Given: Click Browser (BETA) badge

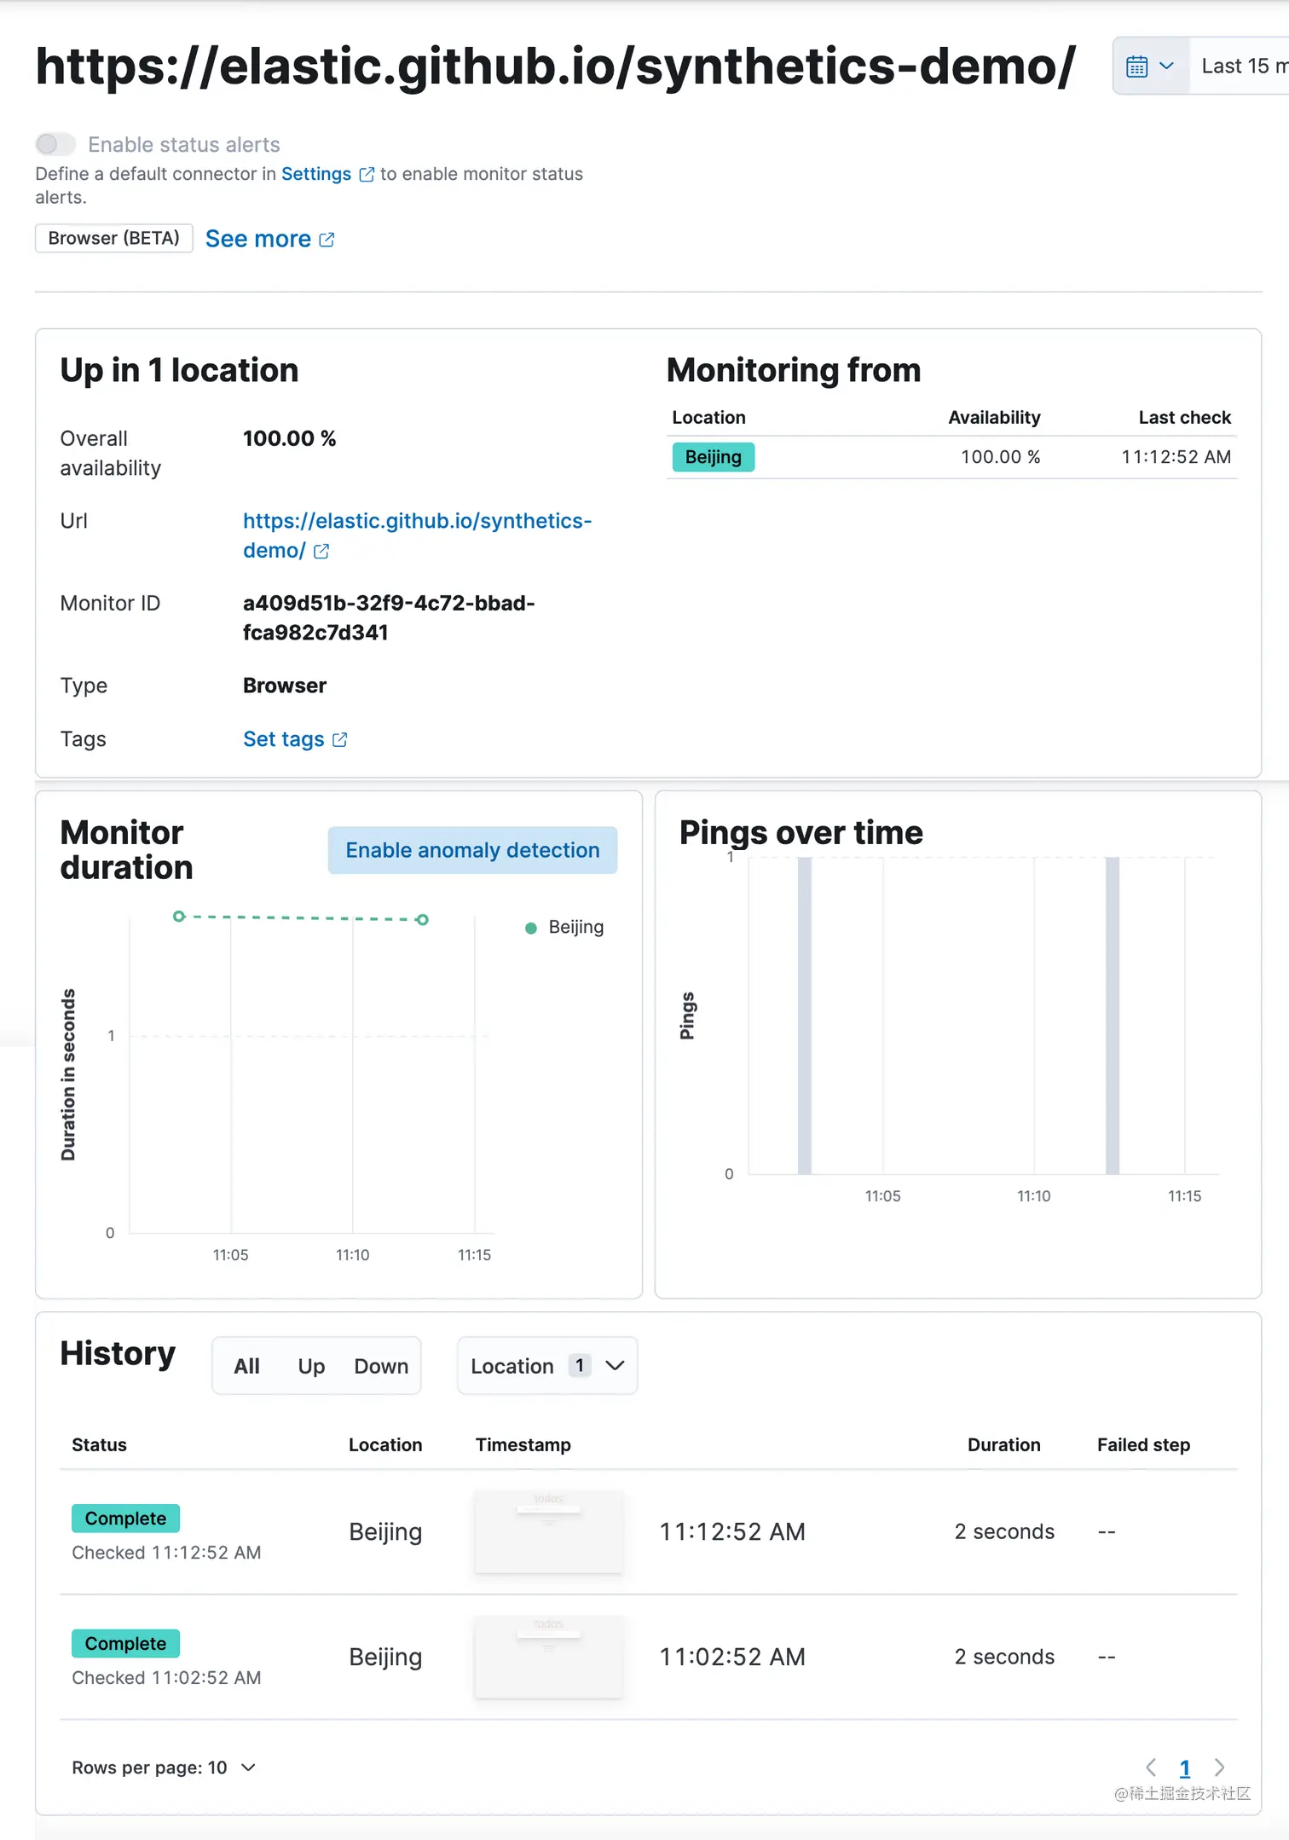Looking at the screenshot, I should coord(113,238).
